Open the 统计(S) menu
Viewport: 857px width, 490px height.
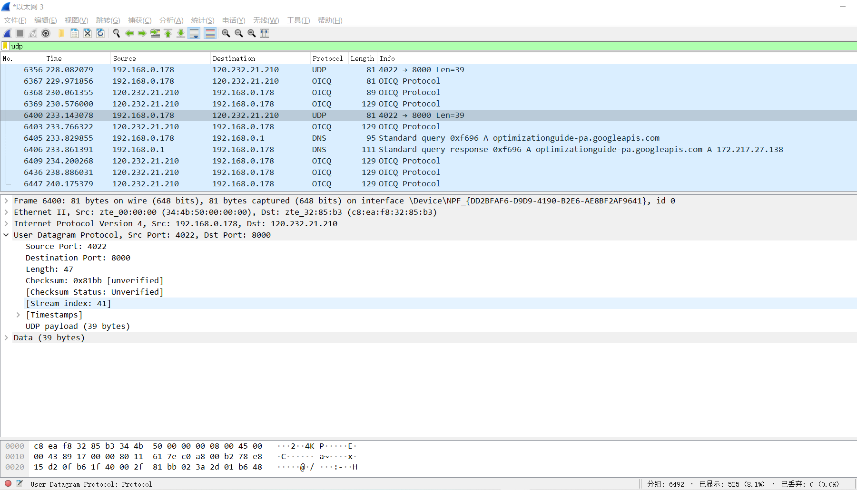click(x=203, y=20)
